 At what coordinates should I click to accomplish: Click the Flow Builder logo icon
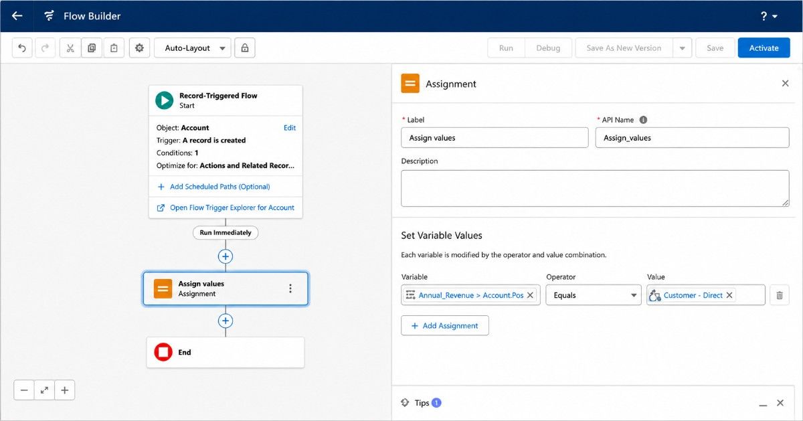(x=50, y=16)
